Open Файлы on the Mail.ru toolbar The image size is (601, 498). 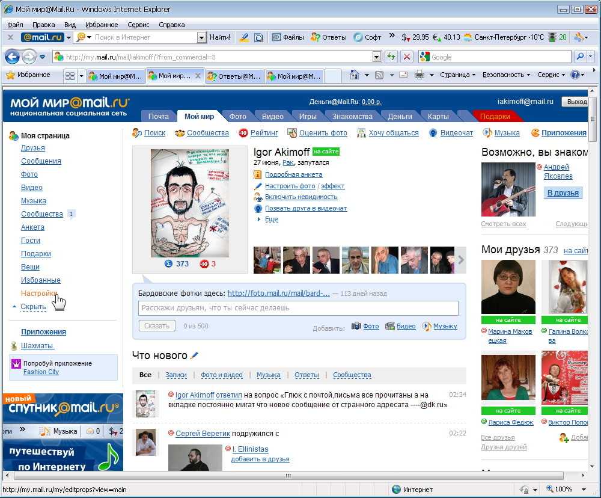[x=288, y=37]
